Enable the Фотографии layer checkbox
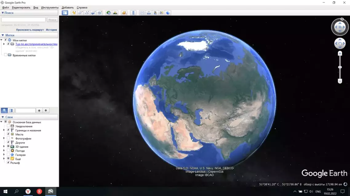 tap(8, 138)
